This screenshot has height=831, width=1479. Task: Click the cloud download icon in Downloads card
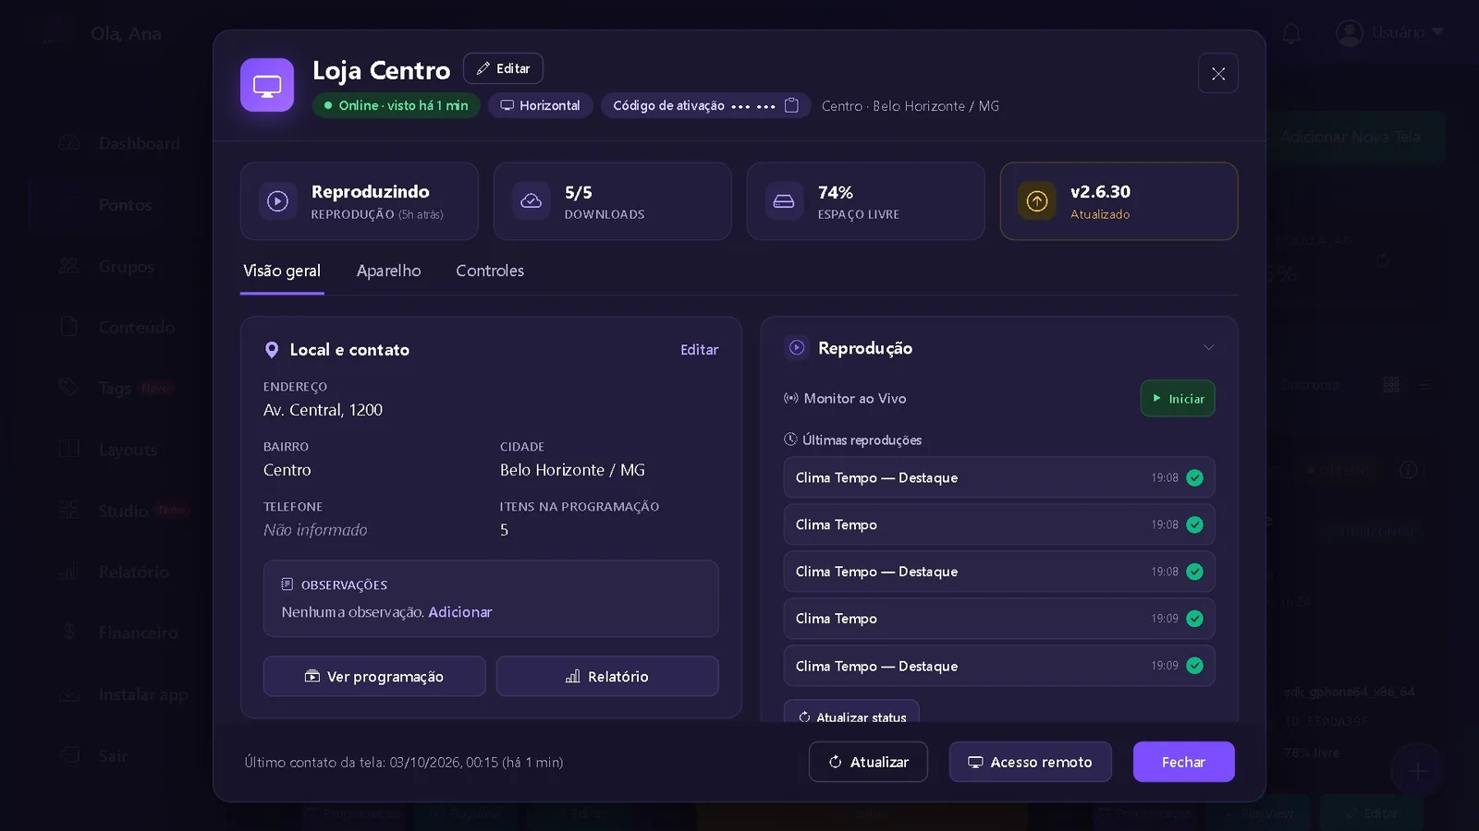[532, 201]
